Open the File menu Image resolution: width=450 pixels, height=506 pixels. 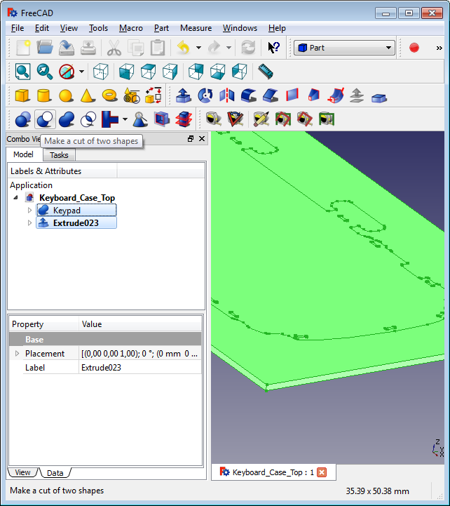point(18,28)
